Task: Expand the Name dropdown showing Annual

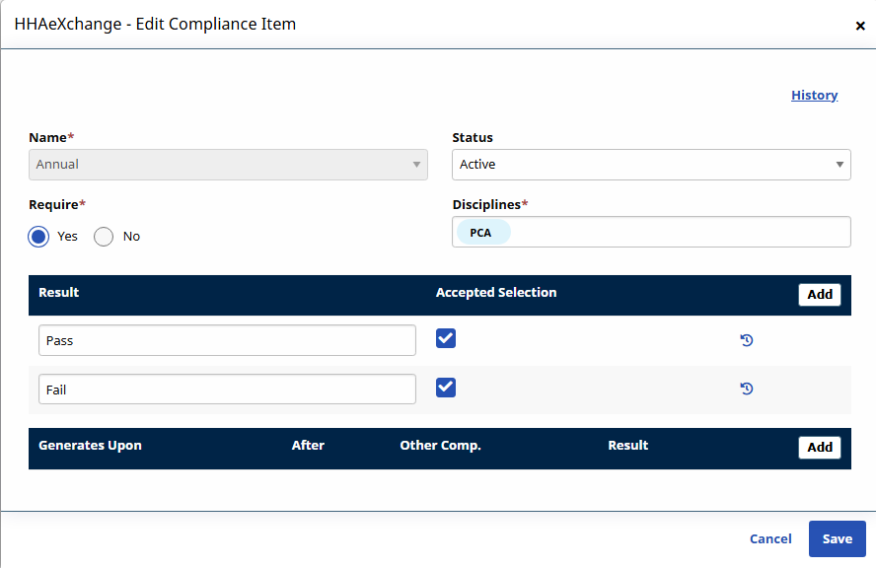Action: pyautogui.click(x=228, y=165)
